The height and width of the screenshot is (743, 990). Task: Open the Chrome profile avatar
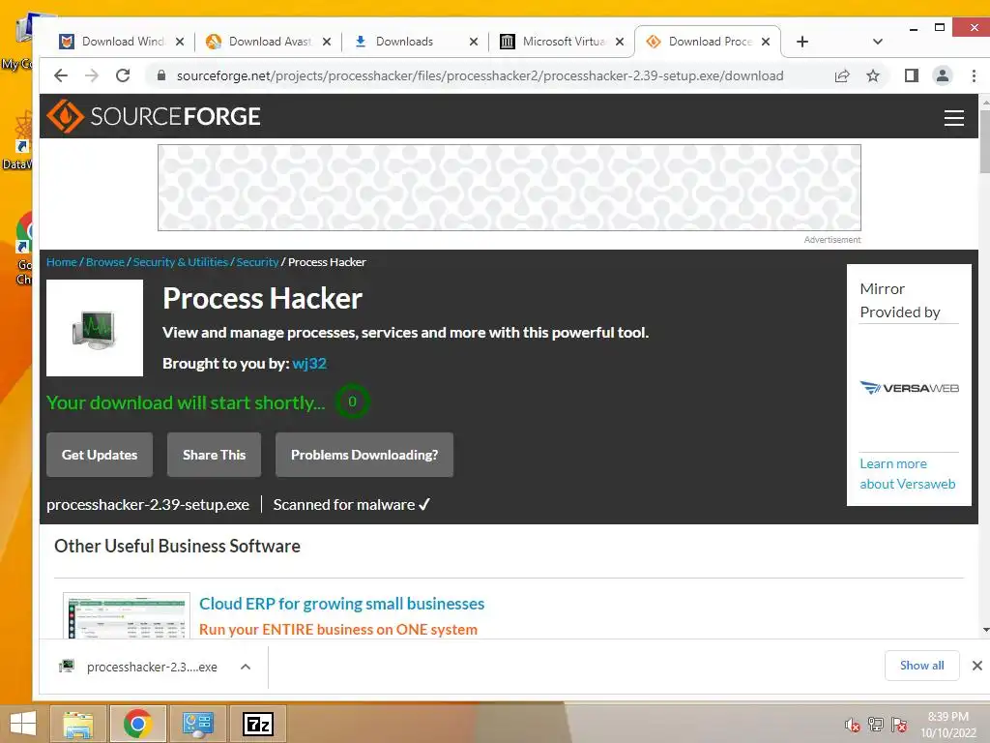[942, 75]
